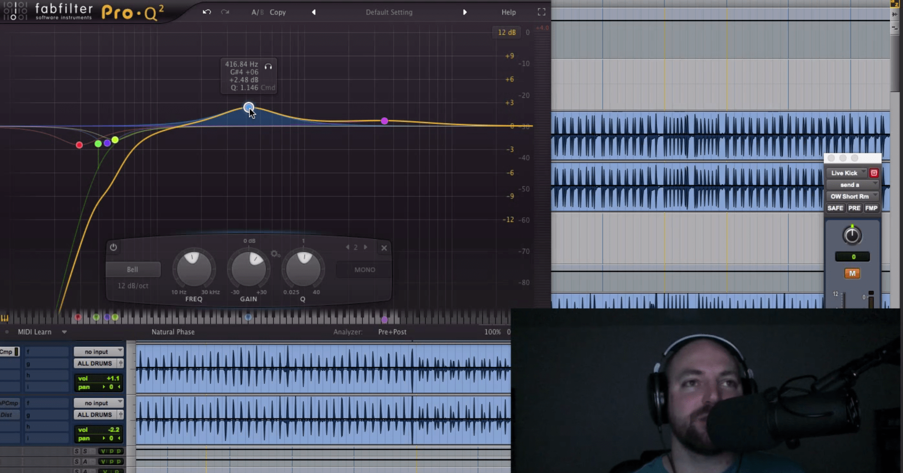Image resolution: width=903 pixels, height=473 pixels.
Task: Enable SAFE on the Live Kick send
Action: tap(835, 208)
